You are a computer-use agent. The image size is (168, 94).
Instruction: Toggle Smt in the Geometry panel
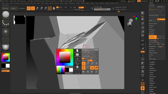click(161, 19)
